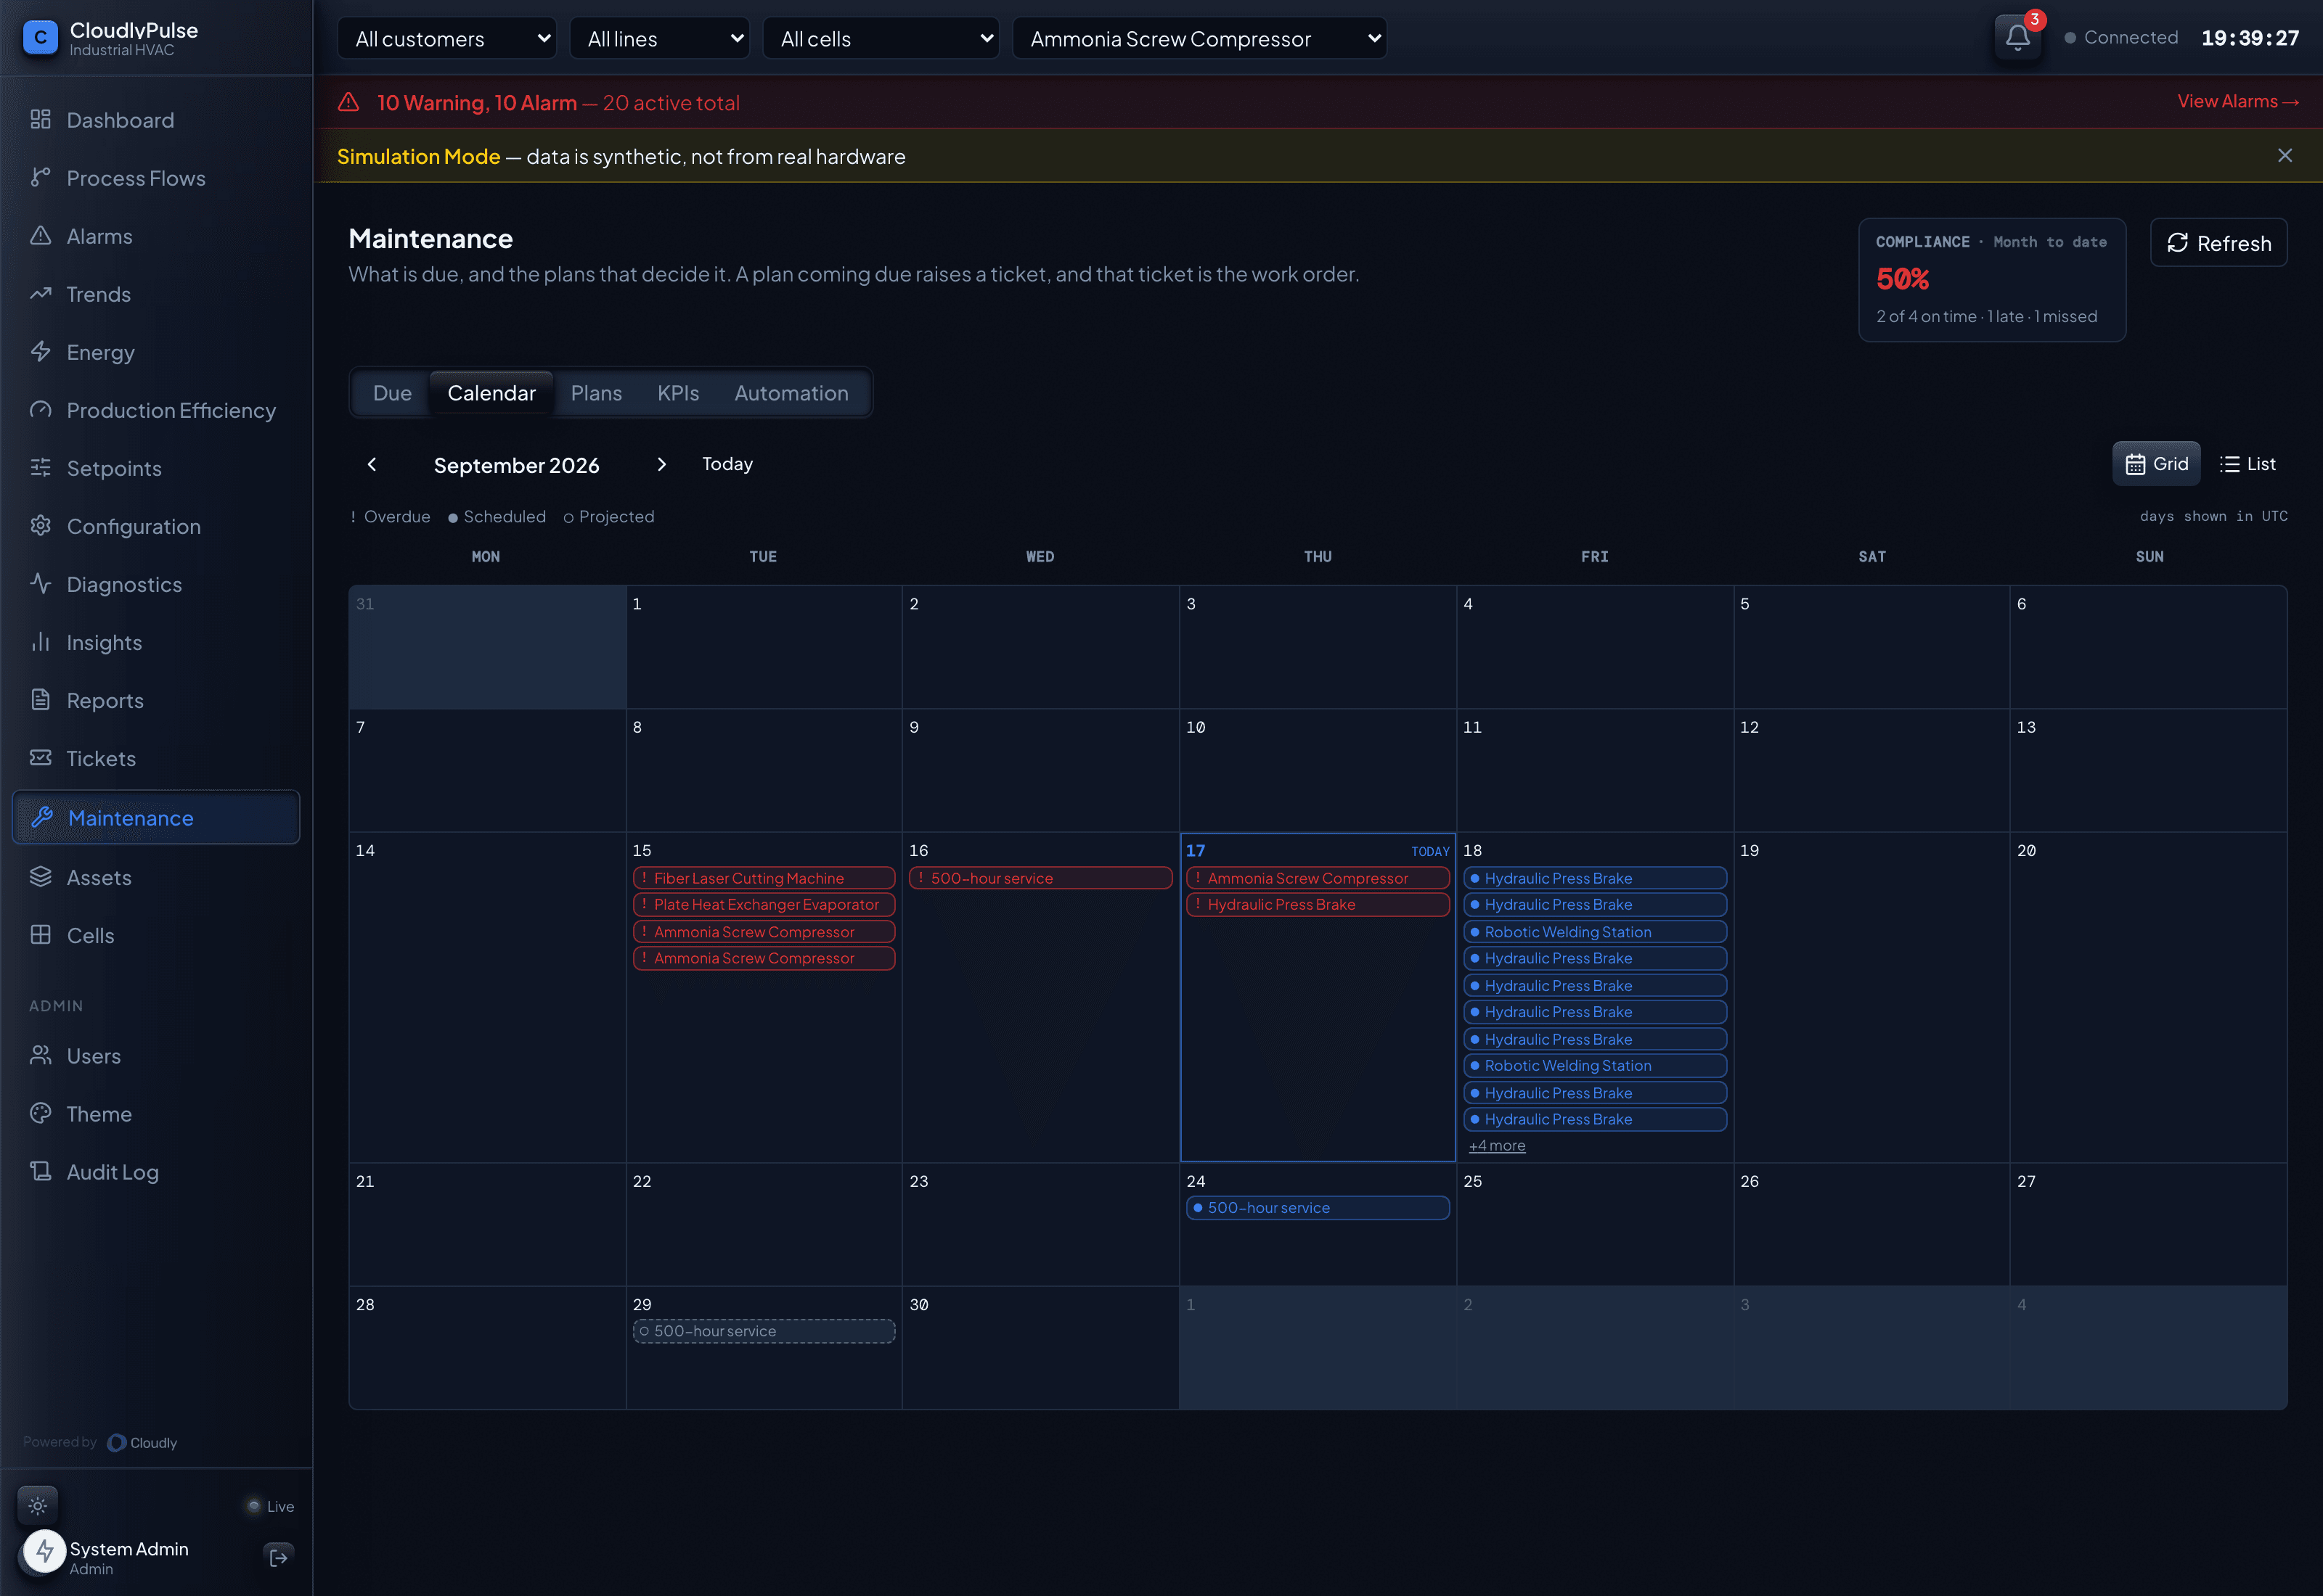The width and height of the screenshot is (2323, 1596).
Task: Open overdue Fiber Laser Cutting Machine event
Action: (x=764, y=878)
